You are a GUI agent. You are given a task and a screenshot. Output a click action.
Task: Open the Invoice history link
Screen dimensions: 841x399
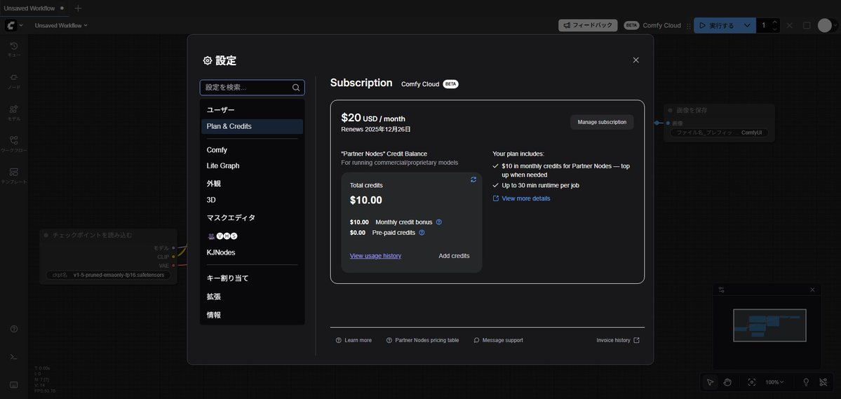click(x=618, y=340)
